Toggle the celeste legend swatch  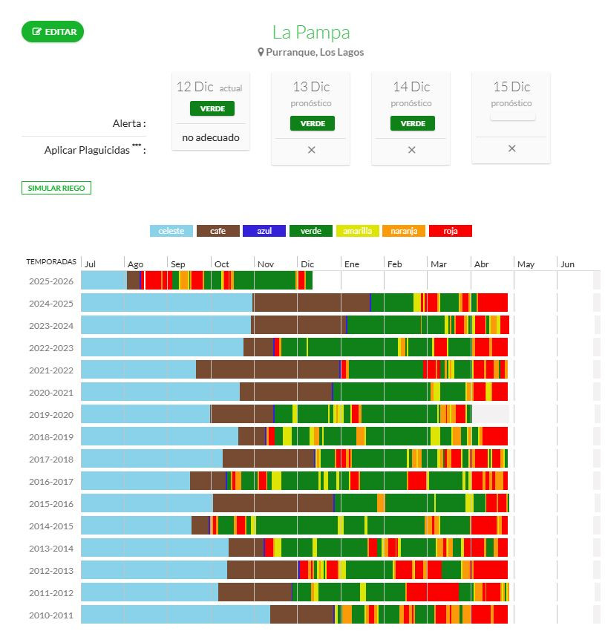171,231
